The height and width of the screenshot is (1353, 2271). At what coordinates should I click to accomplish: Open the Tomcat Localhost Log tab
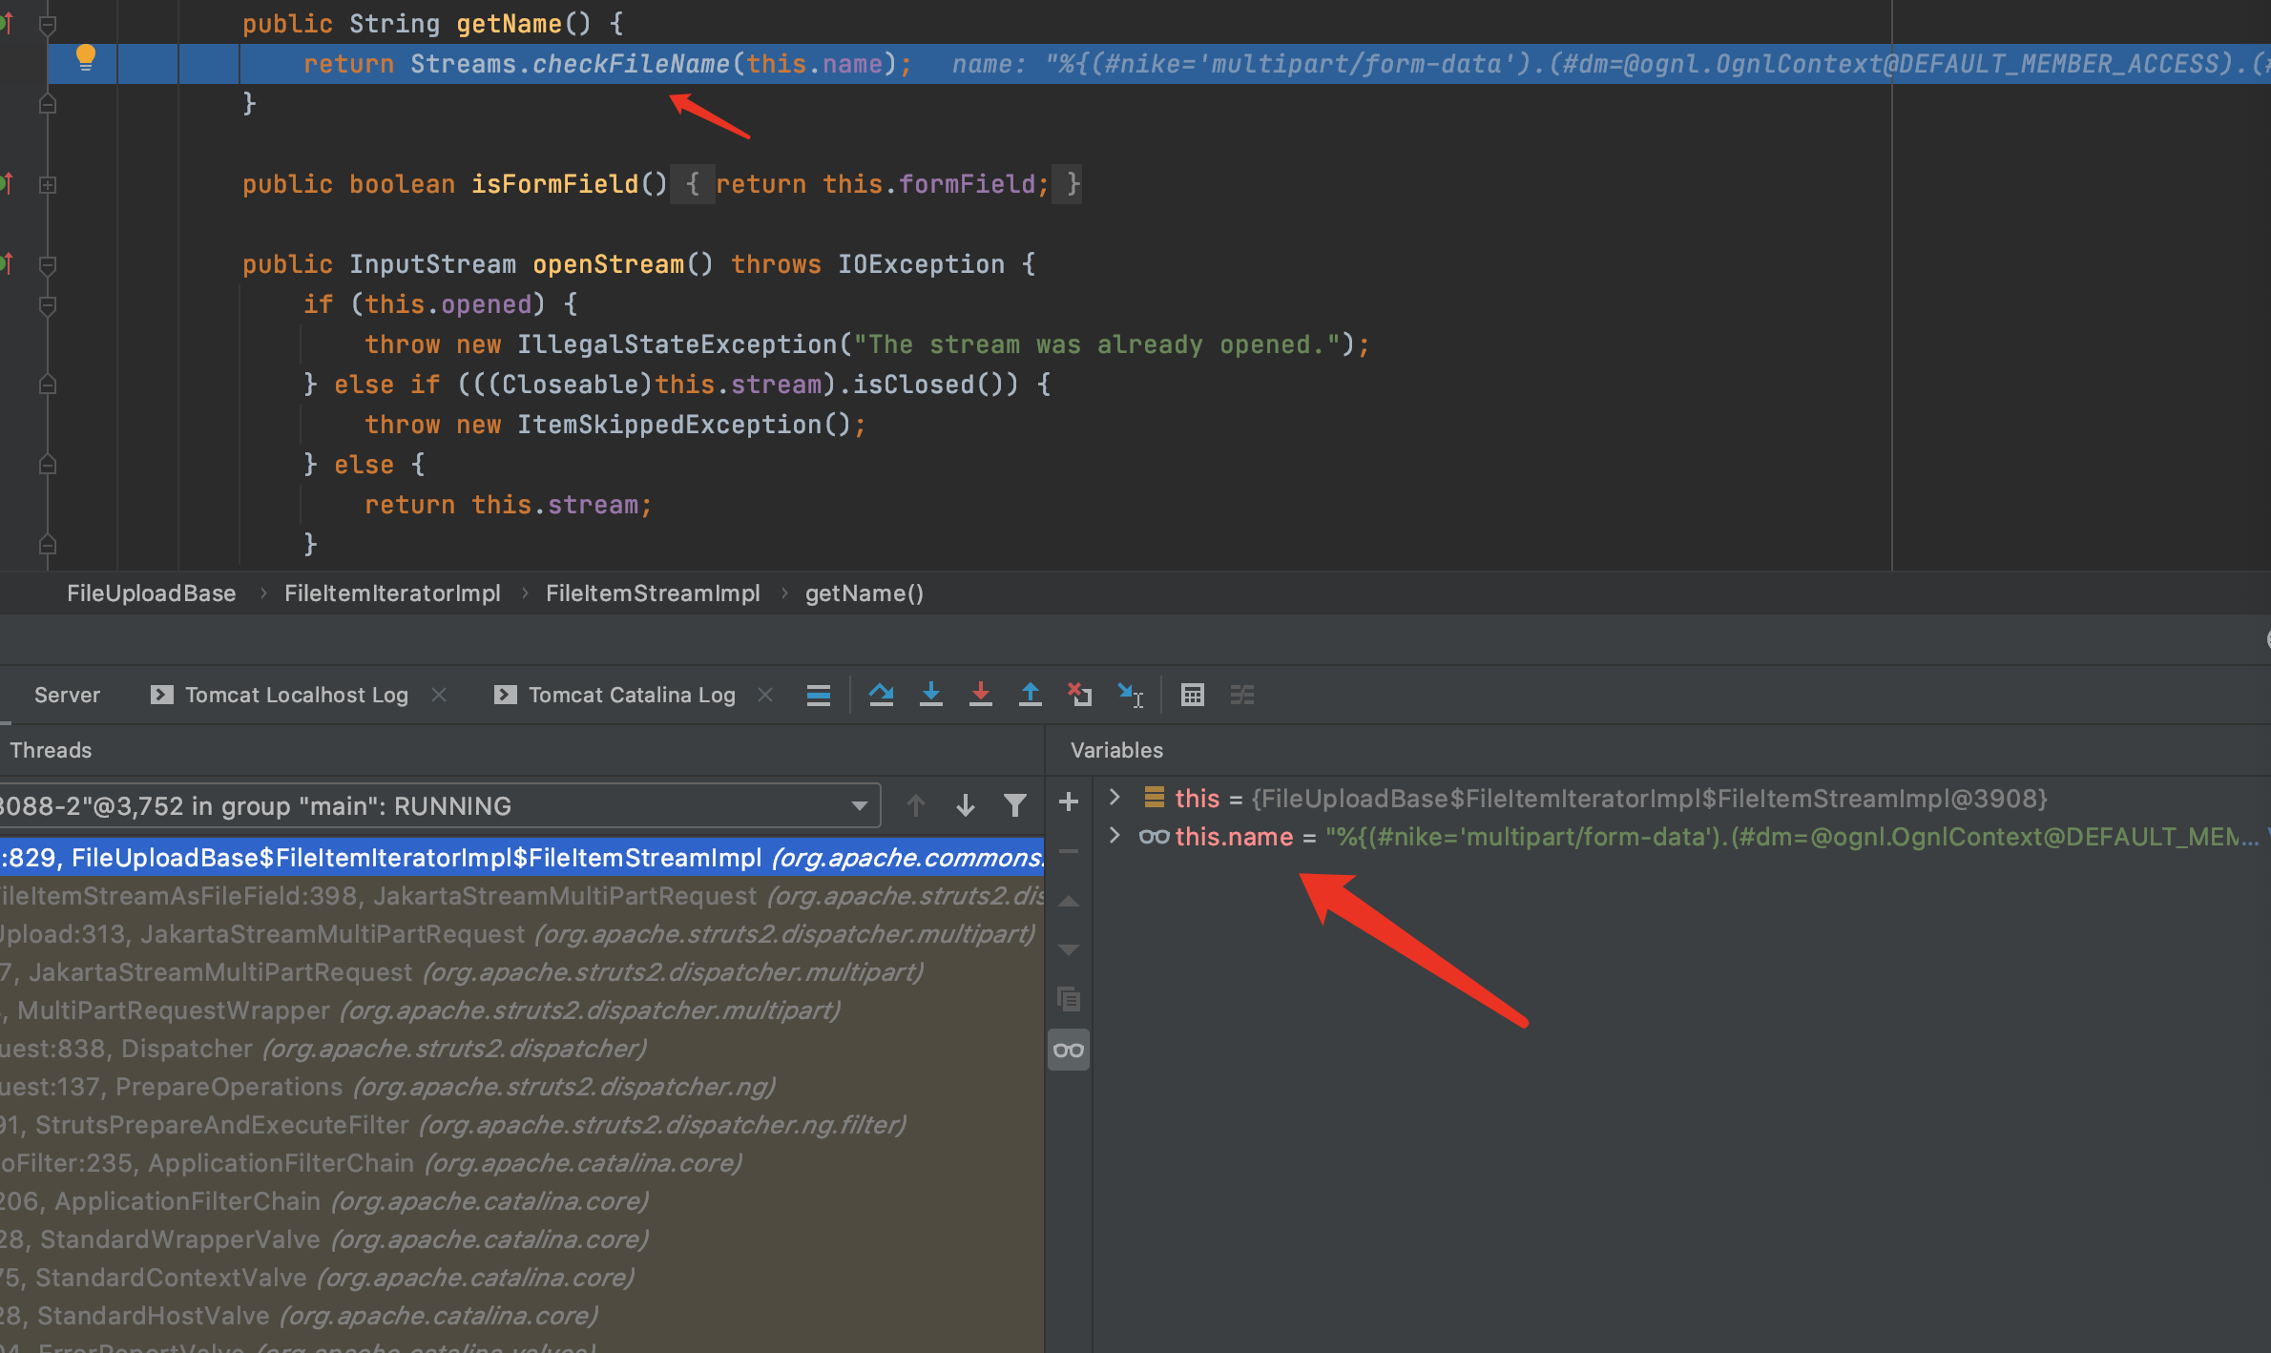[297, 696]
